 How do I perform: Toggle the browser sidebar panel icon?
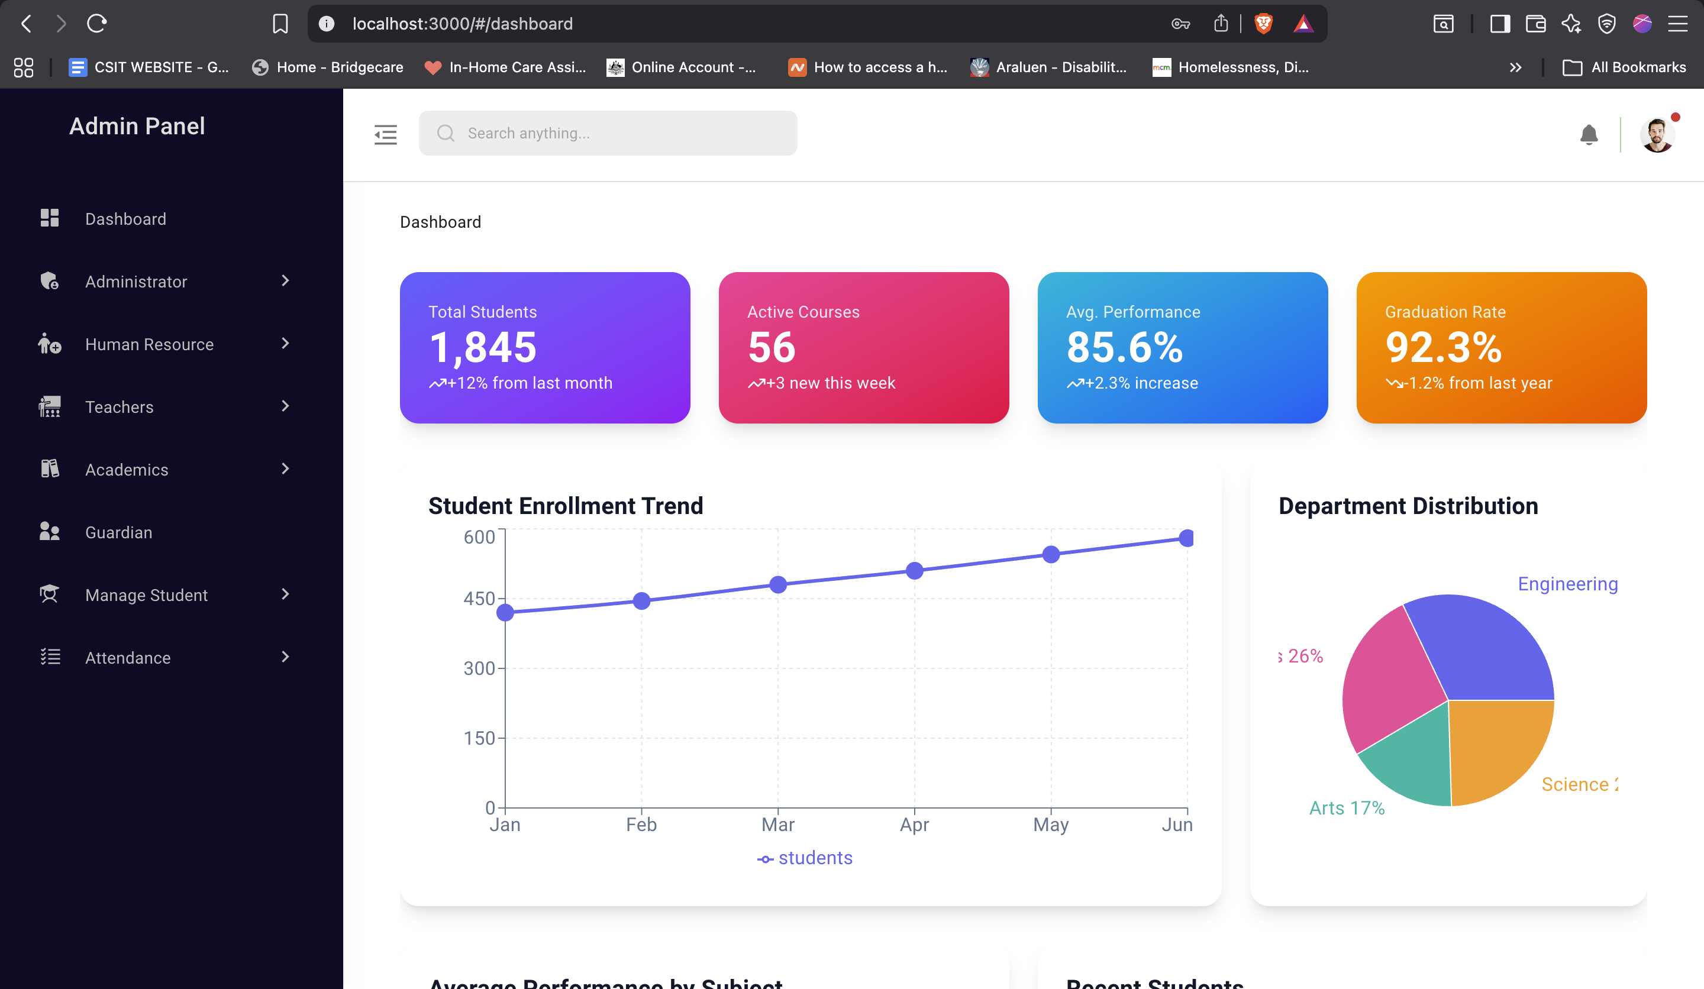[1500, 24]
